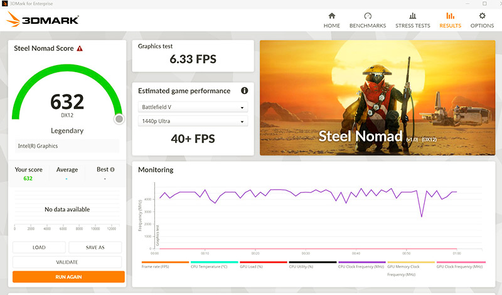Click the VALIDATE button
The image size is (502, 295).
[68, 262]
